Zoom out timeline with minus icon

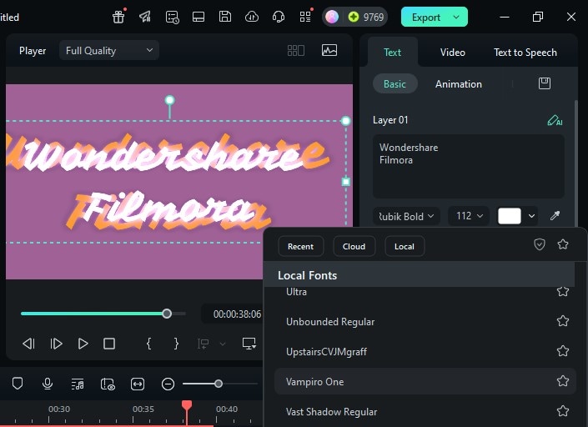pyautogui.click(x=168, y=384)
